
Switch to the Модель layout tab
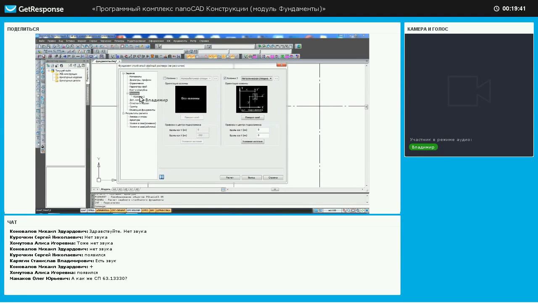[105, 189]
